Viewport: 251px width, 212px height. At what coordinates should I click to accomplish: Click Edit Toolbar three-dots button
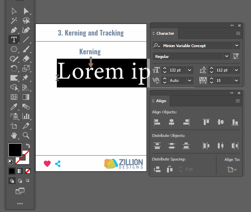click(x=20, y=204)
